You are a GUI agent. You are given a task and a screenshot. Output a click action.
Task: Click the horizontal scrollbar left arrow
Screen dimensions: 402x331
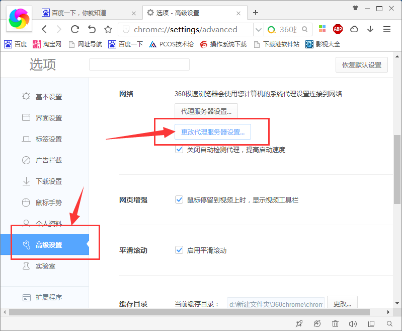tap(5, 312)
